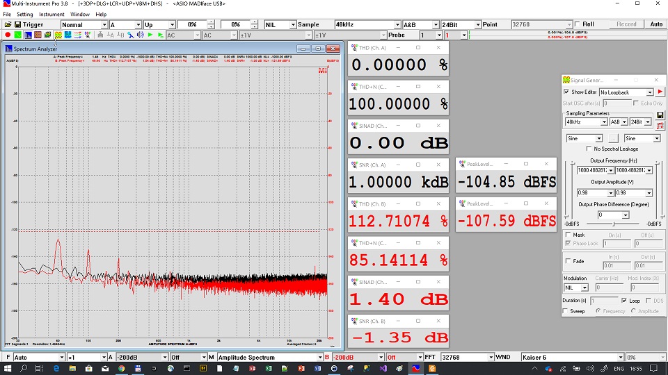Click the green play arrow in the toolbar

pos(150,35)
